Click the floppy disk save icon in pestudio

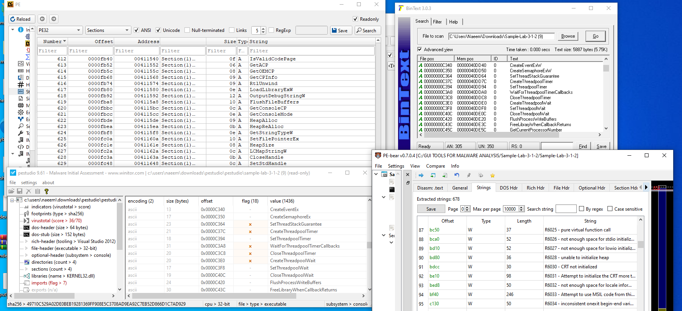20,191
